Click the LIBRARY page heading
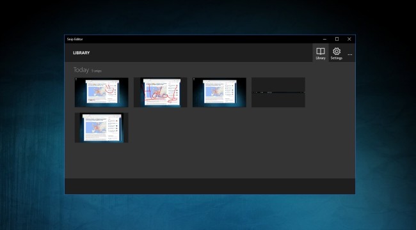 tap(81, 53)
